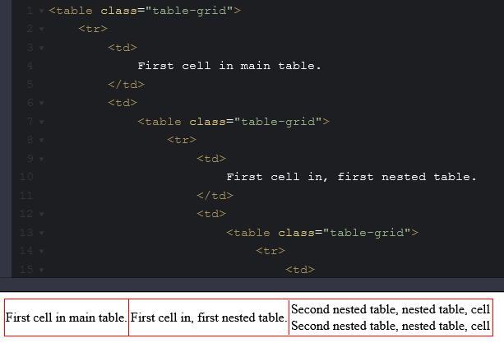Collapse the td fold arrow on line 12
This screenshot has height=343, width=504.
[41, 214]
